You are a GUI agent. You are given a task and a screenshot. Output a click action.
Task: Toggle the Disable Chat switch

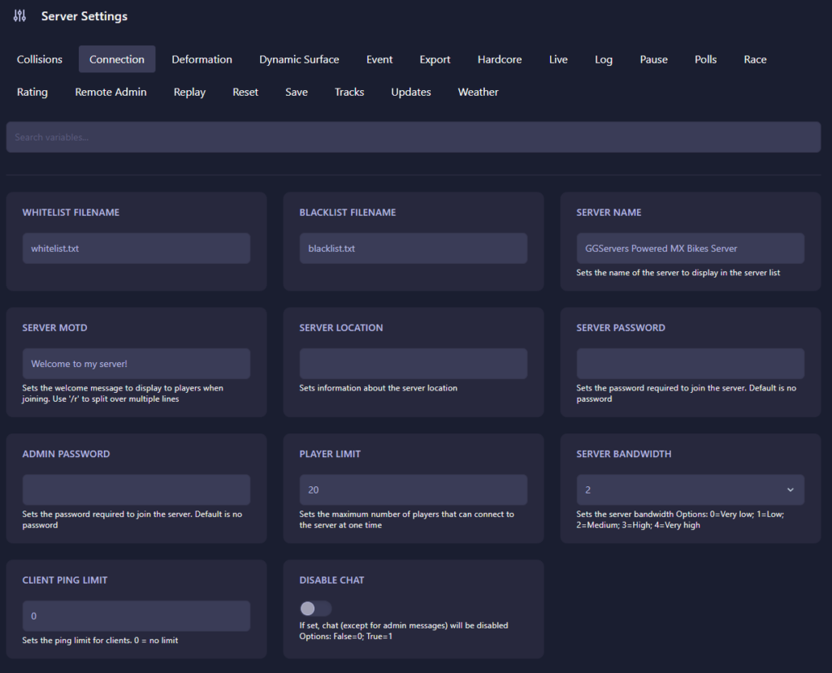pyautogui.click(x=316, y=608)
